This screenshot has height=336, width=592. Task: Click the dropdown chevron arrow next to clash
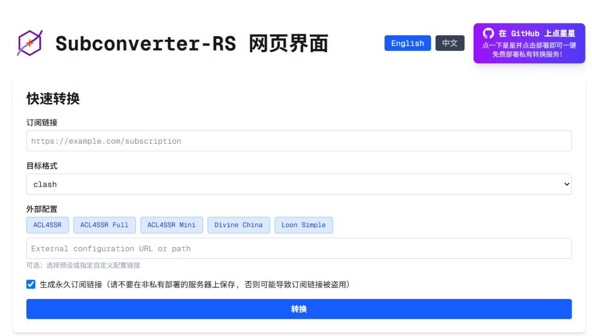click(567, 184)
